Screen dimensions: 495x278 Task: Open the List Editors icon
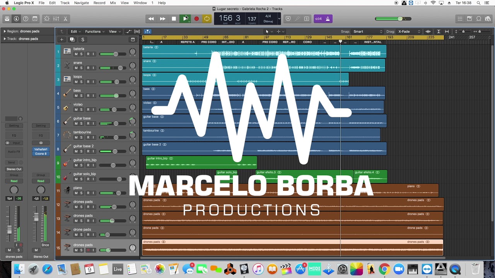(x=460, y=19)
